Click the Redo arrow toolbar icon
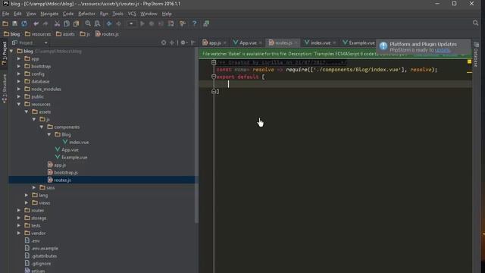The height and width of the screenshot is (273, 485). click(45, 24)
